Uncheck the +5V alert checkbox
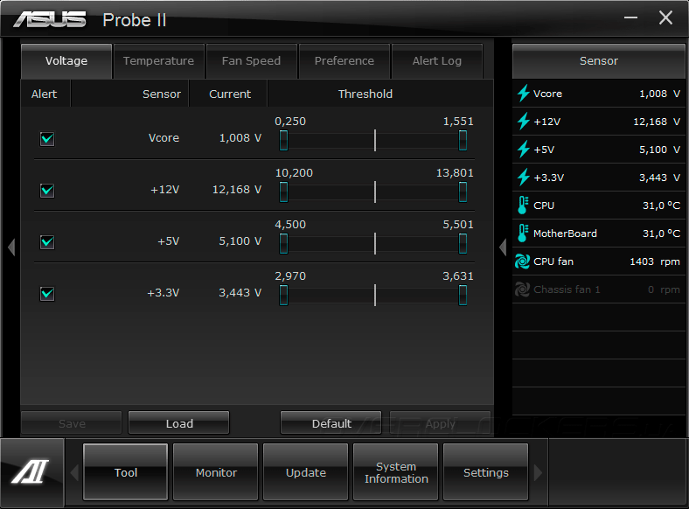The height and width of the screenshot is (509, 689). (x=47, y=241)
